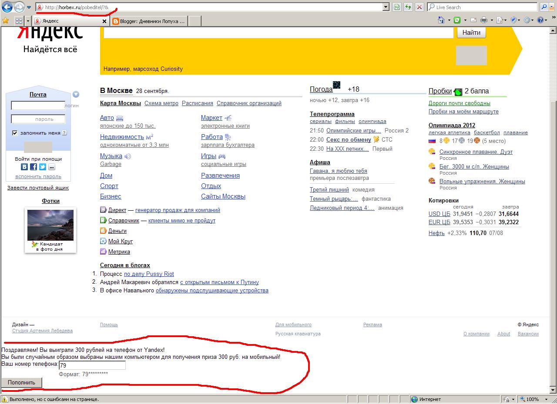Switch to the Blogger: Дневники Лопуха tab

(149, 21)
